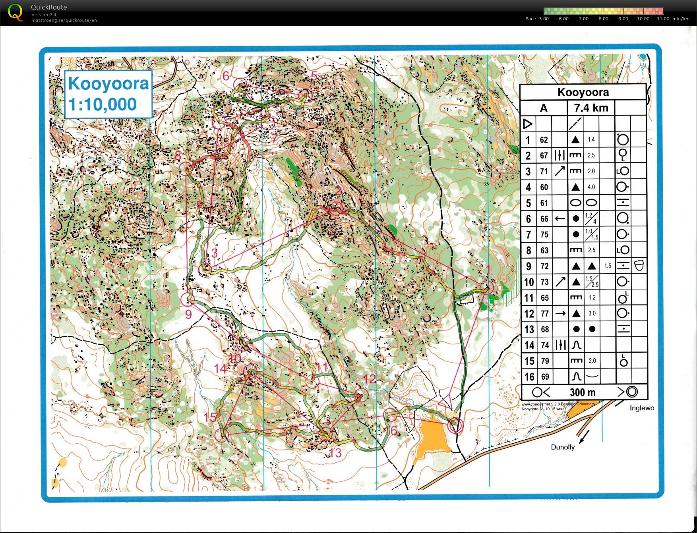Click control code 62 in row 1
697x533 pixels.
pos(544,140)
